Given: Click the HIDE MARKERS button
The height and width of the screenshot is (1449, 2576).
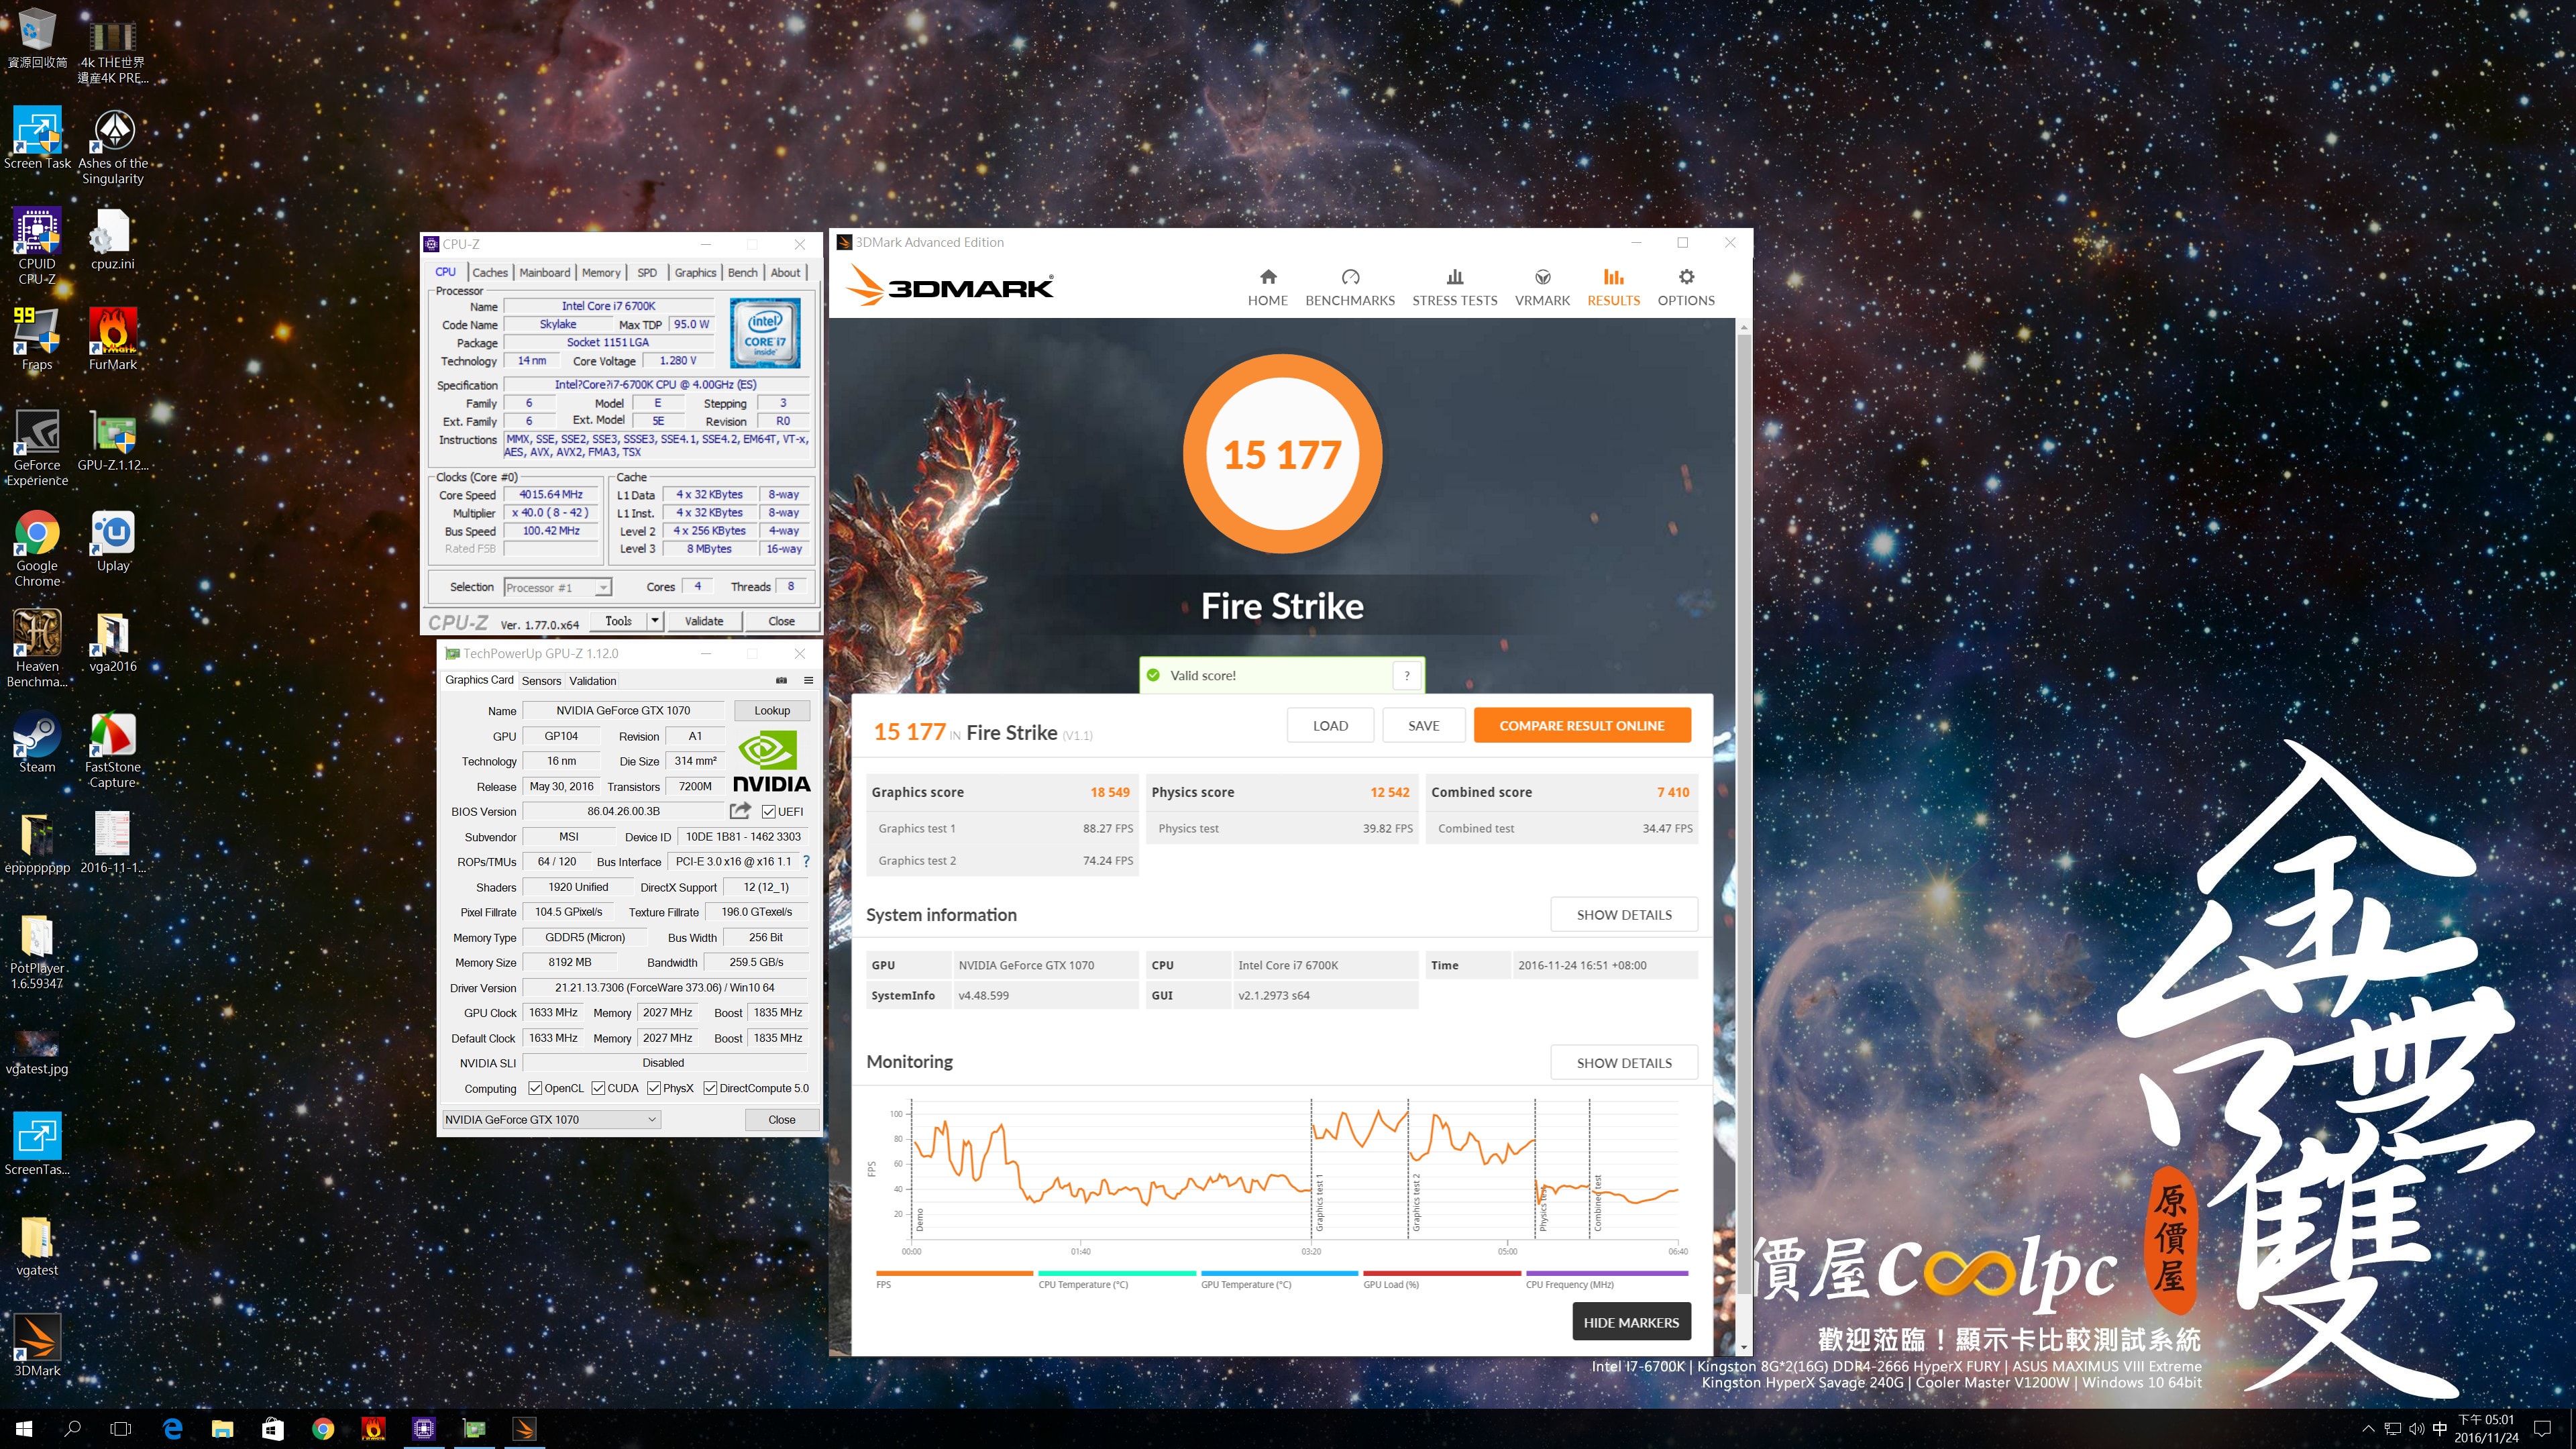Looking at the screenshot, I should point(1631,1322).
